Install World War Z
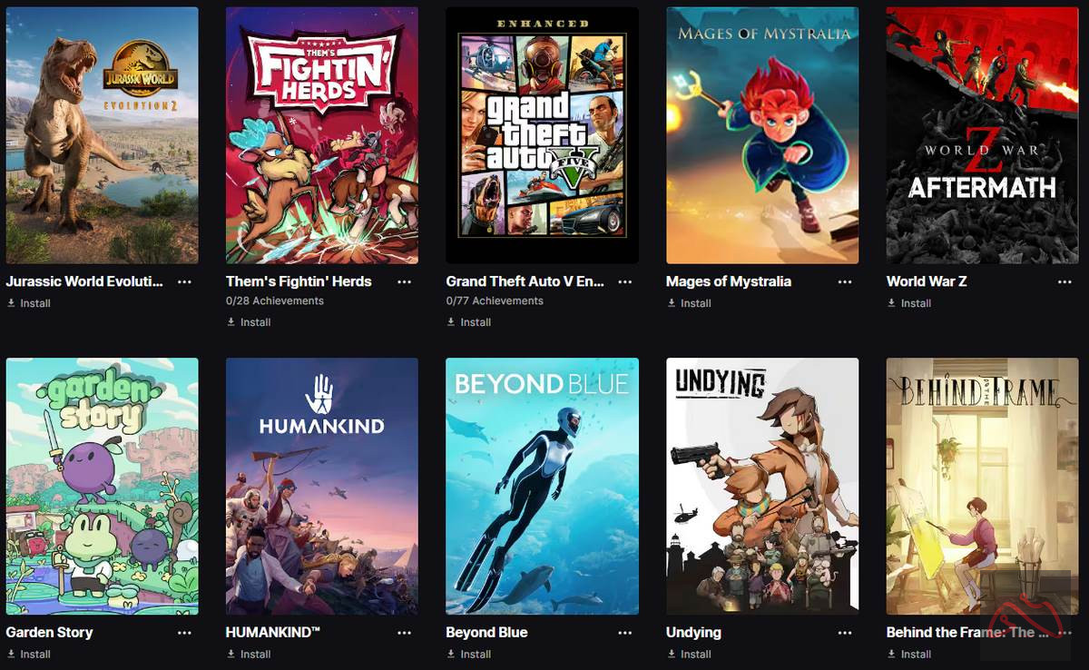Viewport: 1089px width, 670px height. (x=909, y=303)
